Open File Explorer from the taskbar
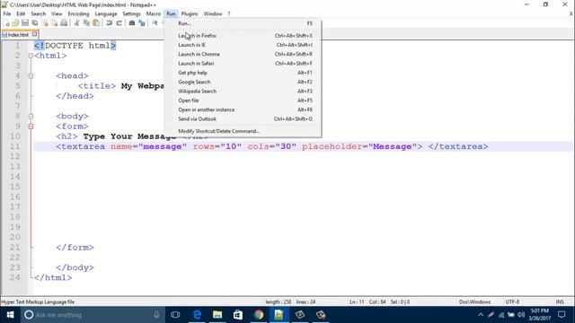The width and height of the screenshot is (575, 323). [x=217, y=315]
